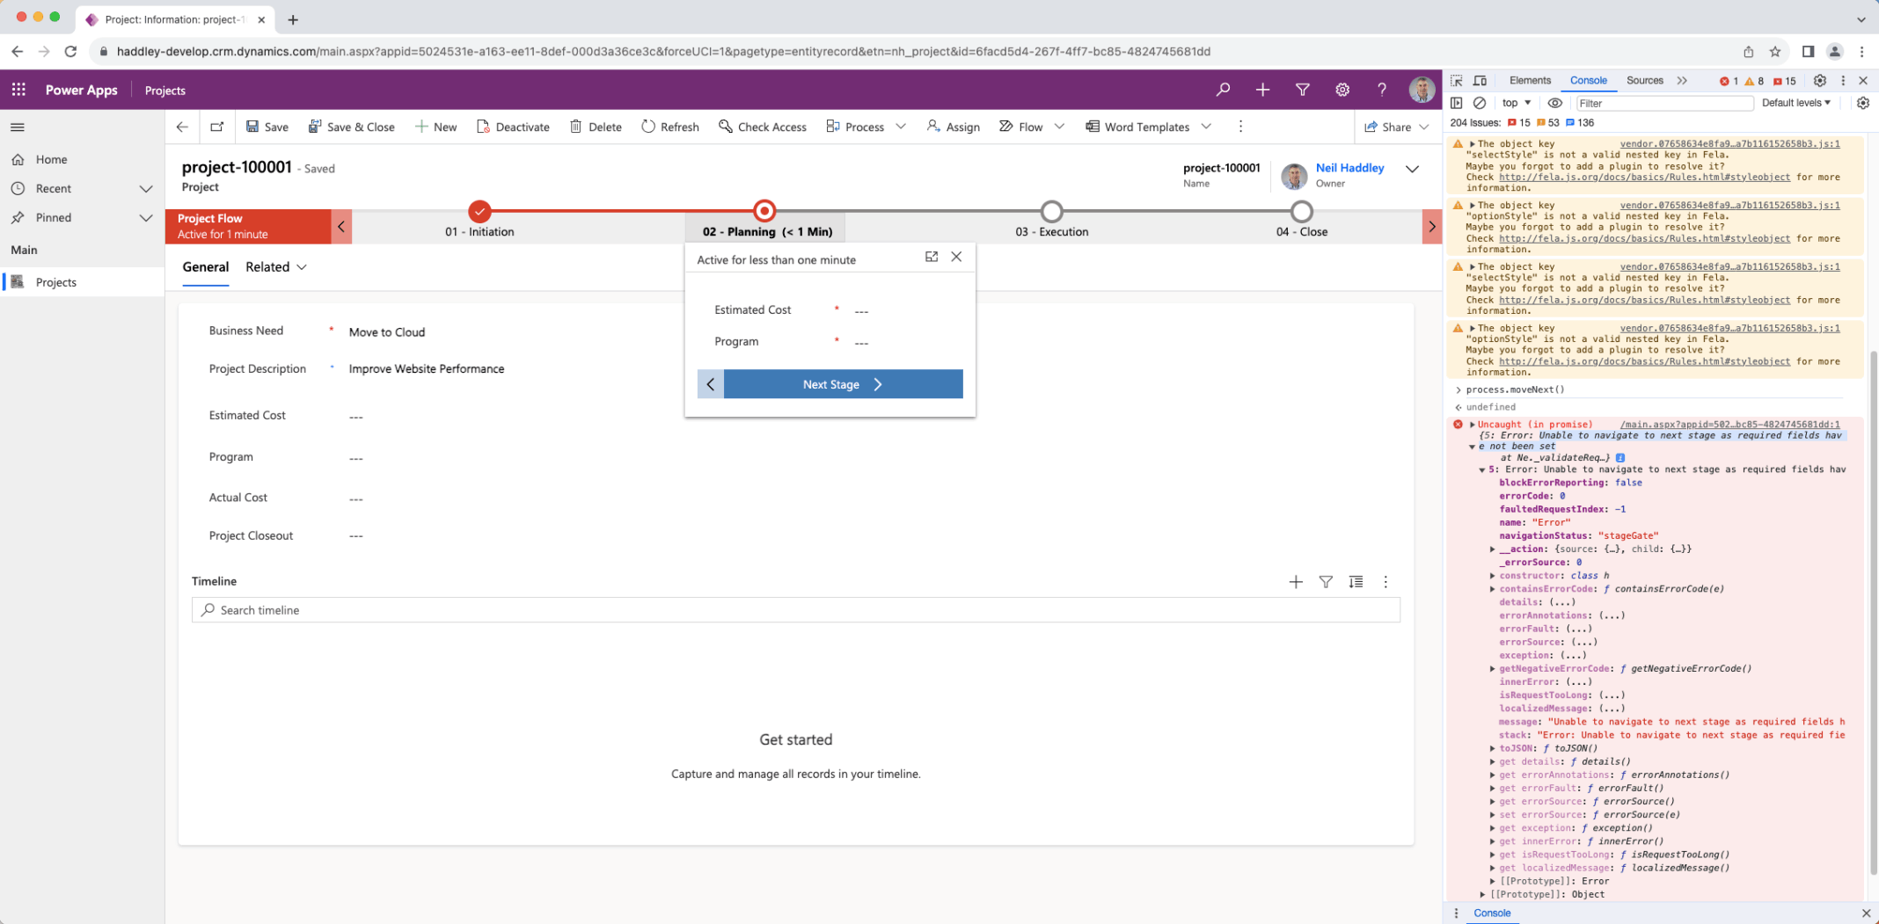The height and width of the screenshot is (924, 1879).
Task: Open the Related tab dropdown
Action: pos(275,267)
